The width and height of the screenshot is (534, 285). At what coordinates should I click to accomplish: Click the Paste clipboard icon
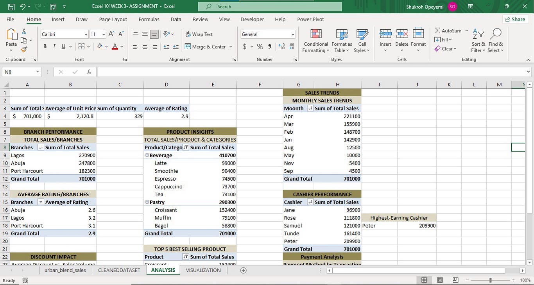pyautogui.click(x=11, y=35)
